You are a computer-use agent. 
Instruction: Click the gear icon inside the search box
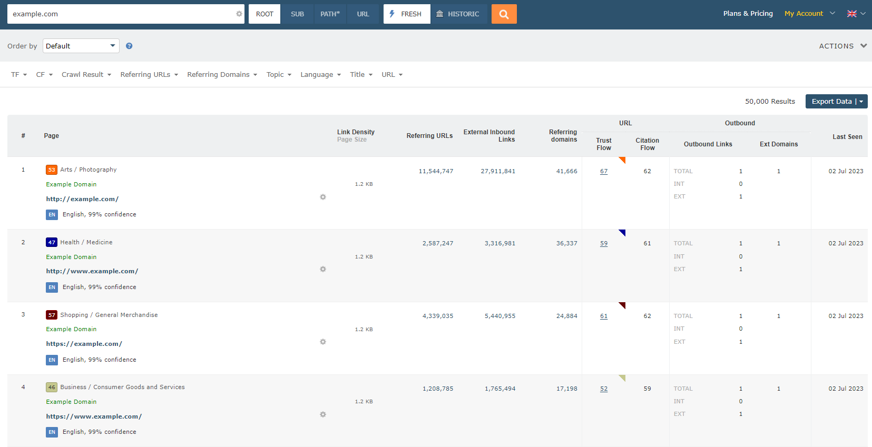point(239,14)
